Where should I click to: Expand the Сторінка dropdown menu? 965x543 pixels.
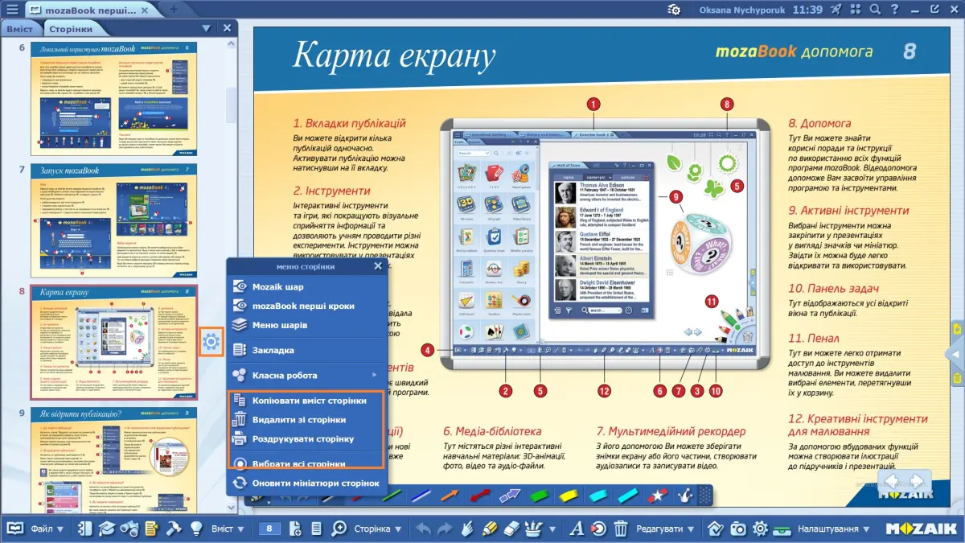click(x=378, y=529)
